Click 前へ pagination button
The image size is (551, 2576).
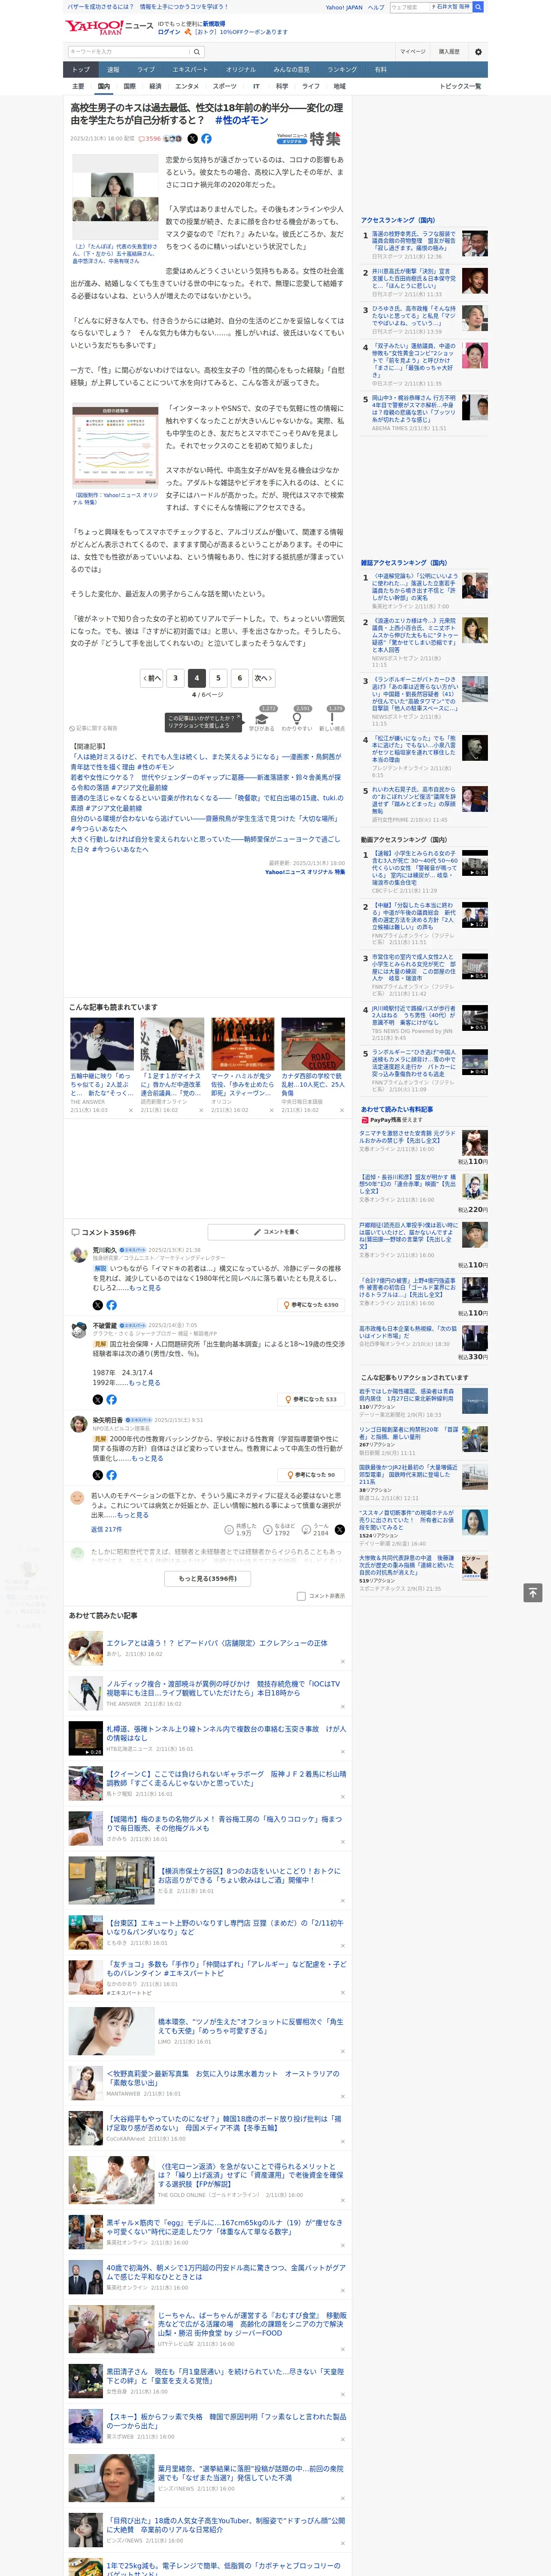pos(151,677)
